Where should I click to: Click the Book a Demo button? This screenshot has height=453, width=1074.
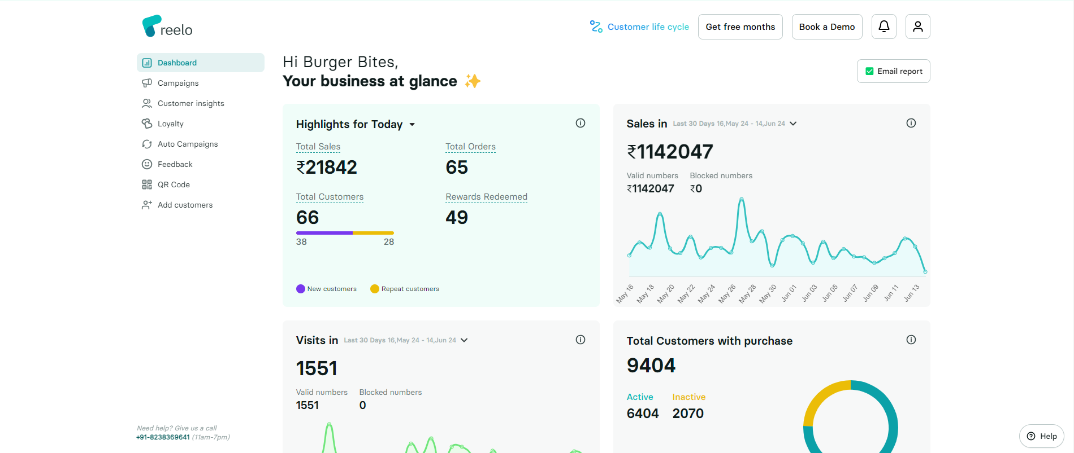pyautogui.click(x=826, y=27)
